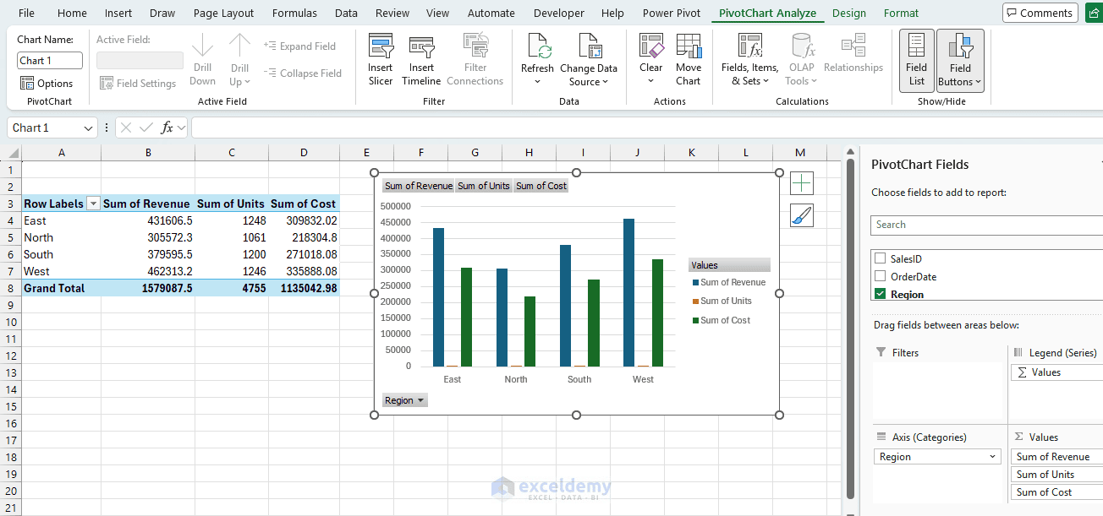The height and width of the screenshot is (516, 1103).
Task: Click the Insert Function fx icon
Action: pos(167,128)
